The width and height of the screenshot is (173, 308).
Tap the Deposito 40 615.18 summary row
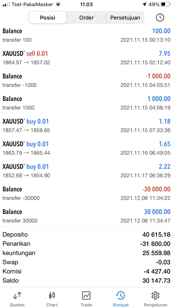[86, 234]
